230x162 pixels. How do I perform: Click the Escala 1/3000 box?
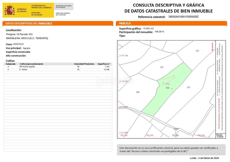220,136
